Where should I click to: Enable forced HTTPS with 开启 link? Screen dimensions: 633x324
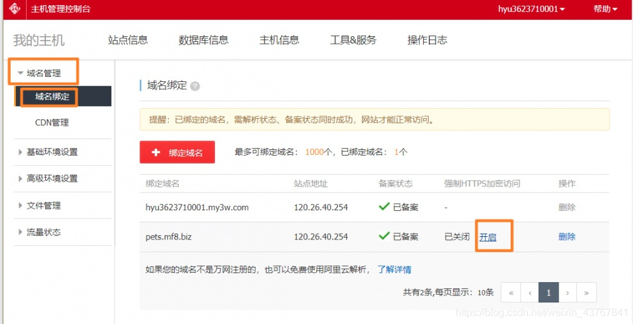click(488, 237)
